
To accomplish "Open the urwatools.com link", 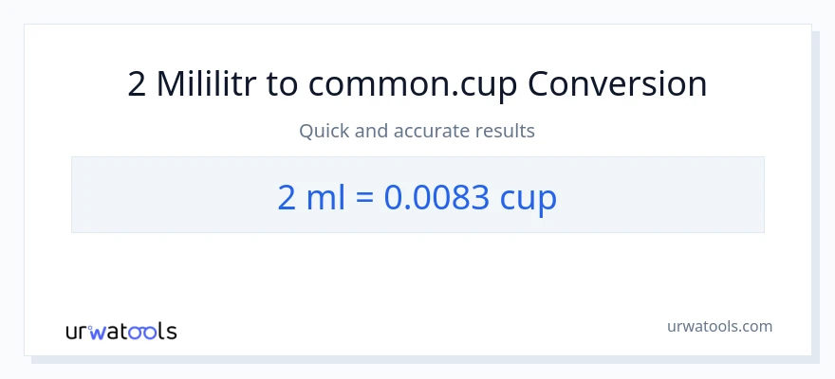I will (718, 326).
